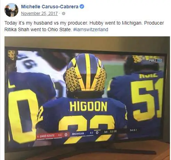Open Michelle Caruso-Cabrera's profile name link
This screenshot has width=171, height=160.
click(50, 7)
